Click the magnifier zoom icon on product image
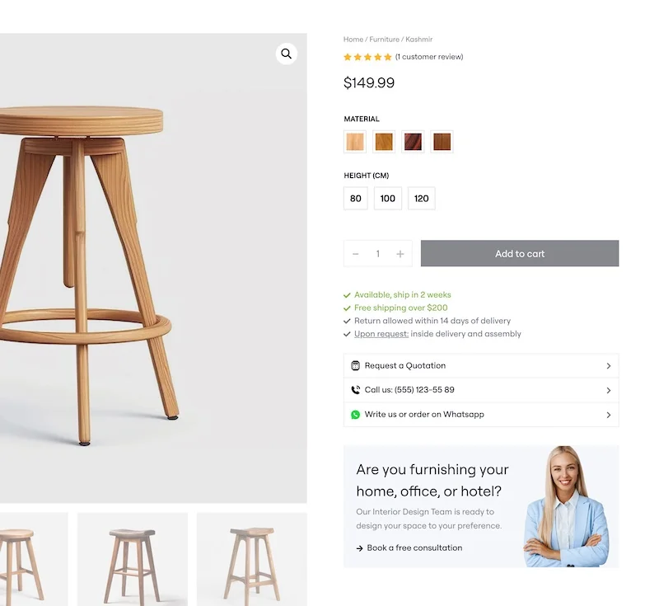The image size is (659, 606). click(286, 54)
